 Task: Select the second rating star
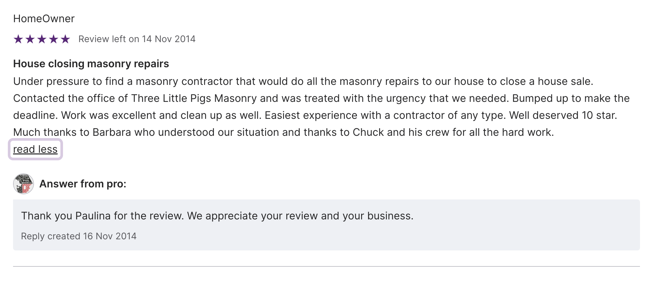point(30,39)
